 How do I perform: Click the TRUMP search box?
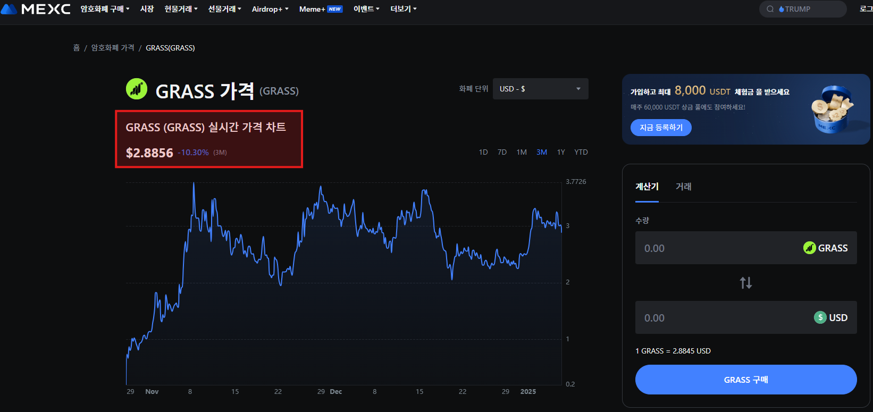click(803, 9)
